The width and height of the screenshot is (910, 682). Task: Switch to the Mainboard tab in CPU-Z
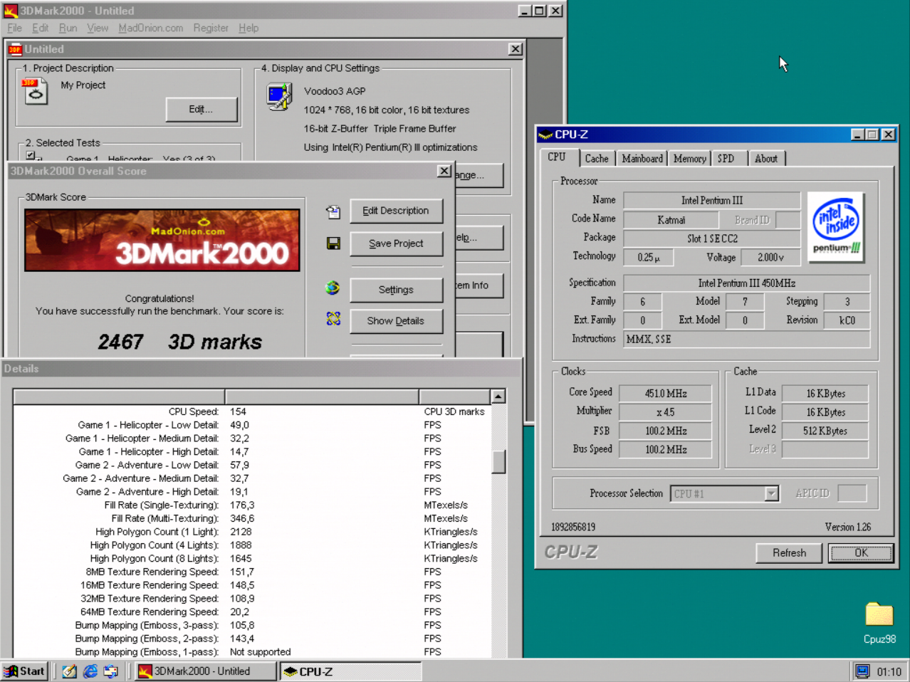tap(642, 159)
